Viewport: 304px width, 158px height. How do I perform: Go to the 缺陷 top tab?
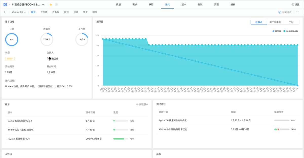pyautogui.click(x=151, y=5)
